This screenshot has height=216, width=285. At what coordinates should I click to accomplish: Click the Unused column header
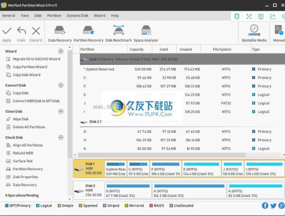(189, 49)
